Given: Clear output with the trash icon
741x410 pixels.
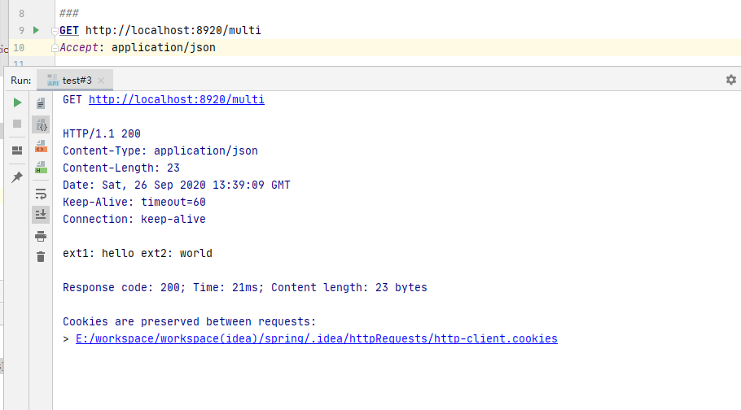Looking at the screenshot, I should (41, 257).
